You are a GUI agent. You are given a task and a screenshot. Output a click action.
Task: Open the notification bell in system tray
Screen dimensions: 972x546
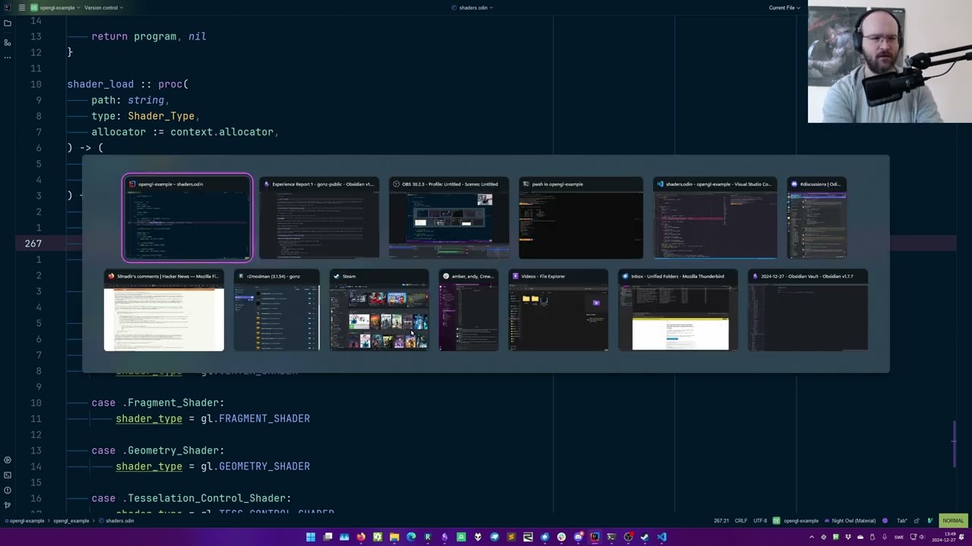(x=961, y=537)
